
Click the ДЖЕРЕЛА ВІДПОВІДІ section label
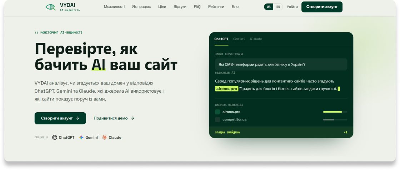click(229, 105)
